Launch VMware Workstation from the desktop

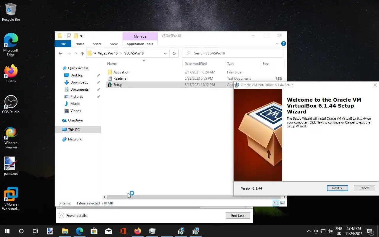coord(11,198)
